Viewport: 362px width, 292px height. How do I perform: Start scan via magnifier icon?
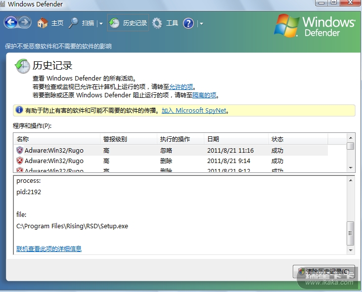74,23
